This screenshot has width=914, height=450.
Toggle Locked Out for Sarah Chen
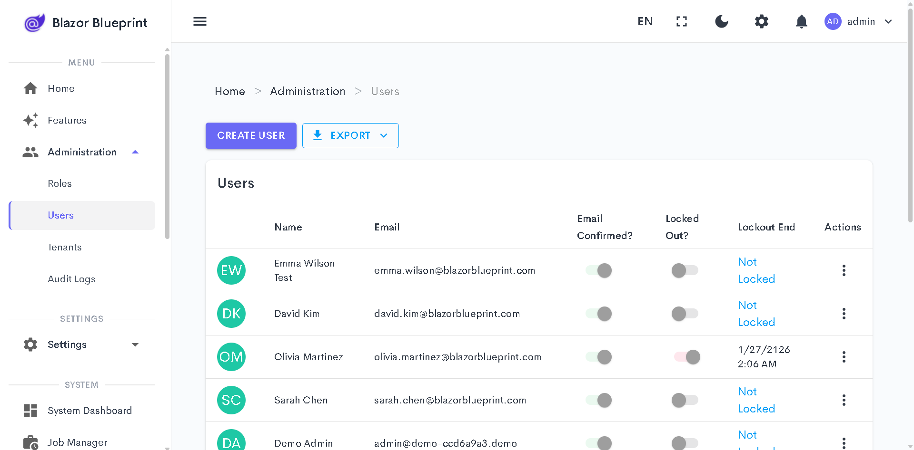pos(685,400)
